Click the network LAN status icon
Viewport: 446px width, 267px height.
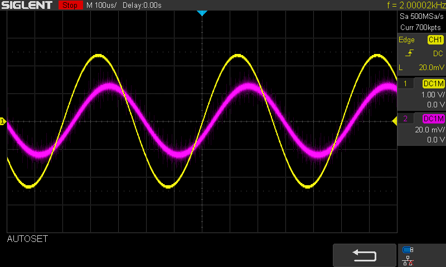point(408,261)
